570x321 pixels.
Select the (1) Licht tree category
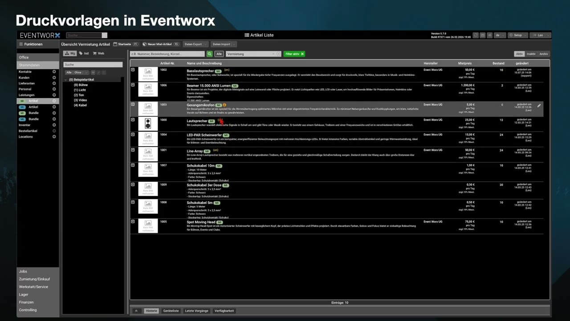click(80, 90)
